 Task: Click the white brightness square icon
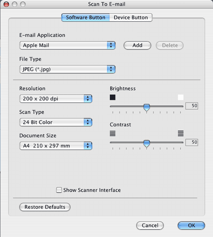click(x=180, y=97)
